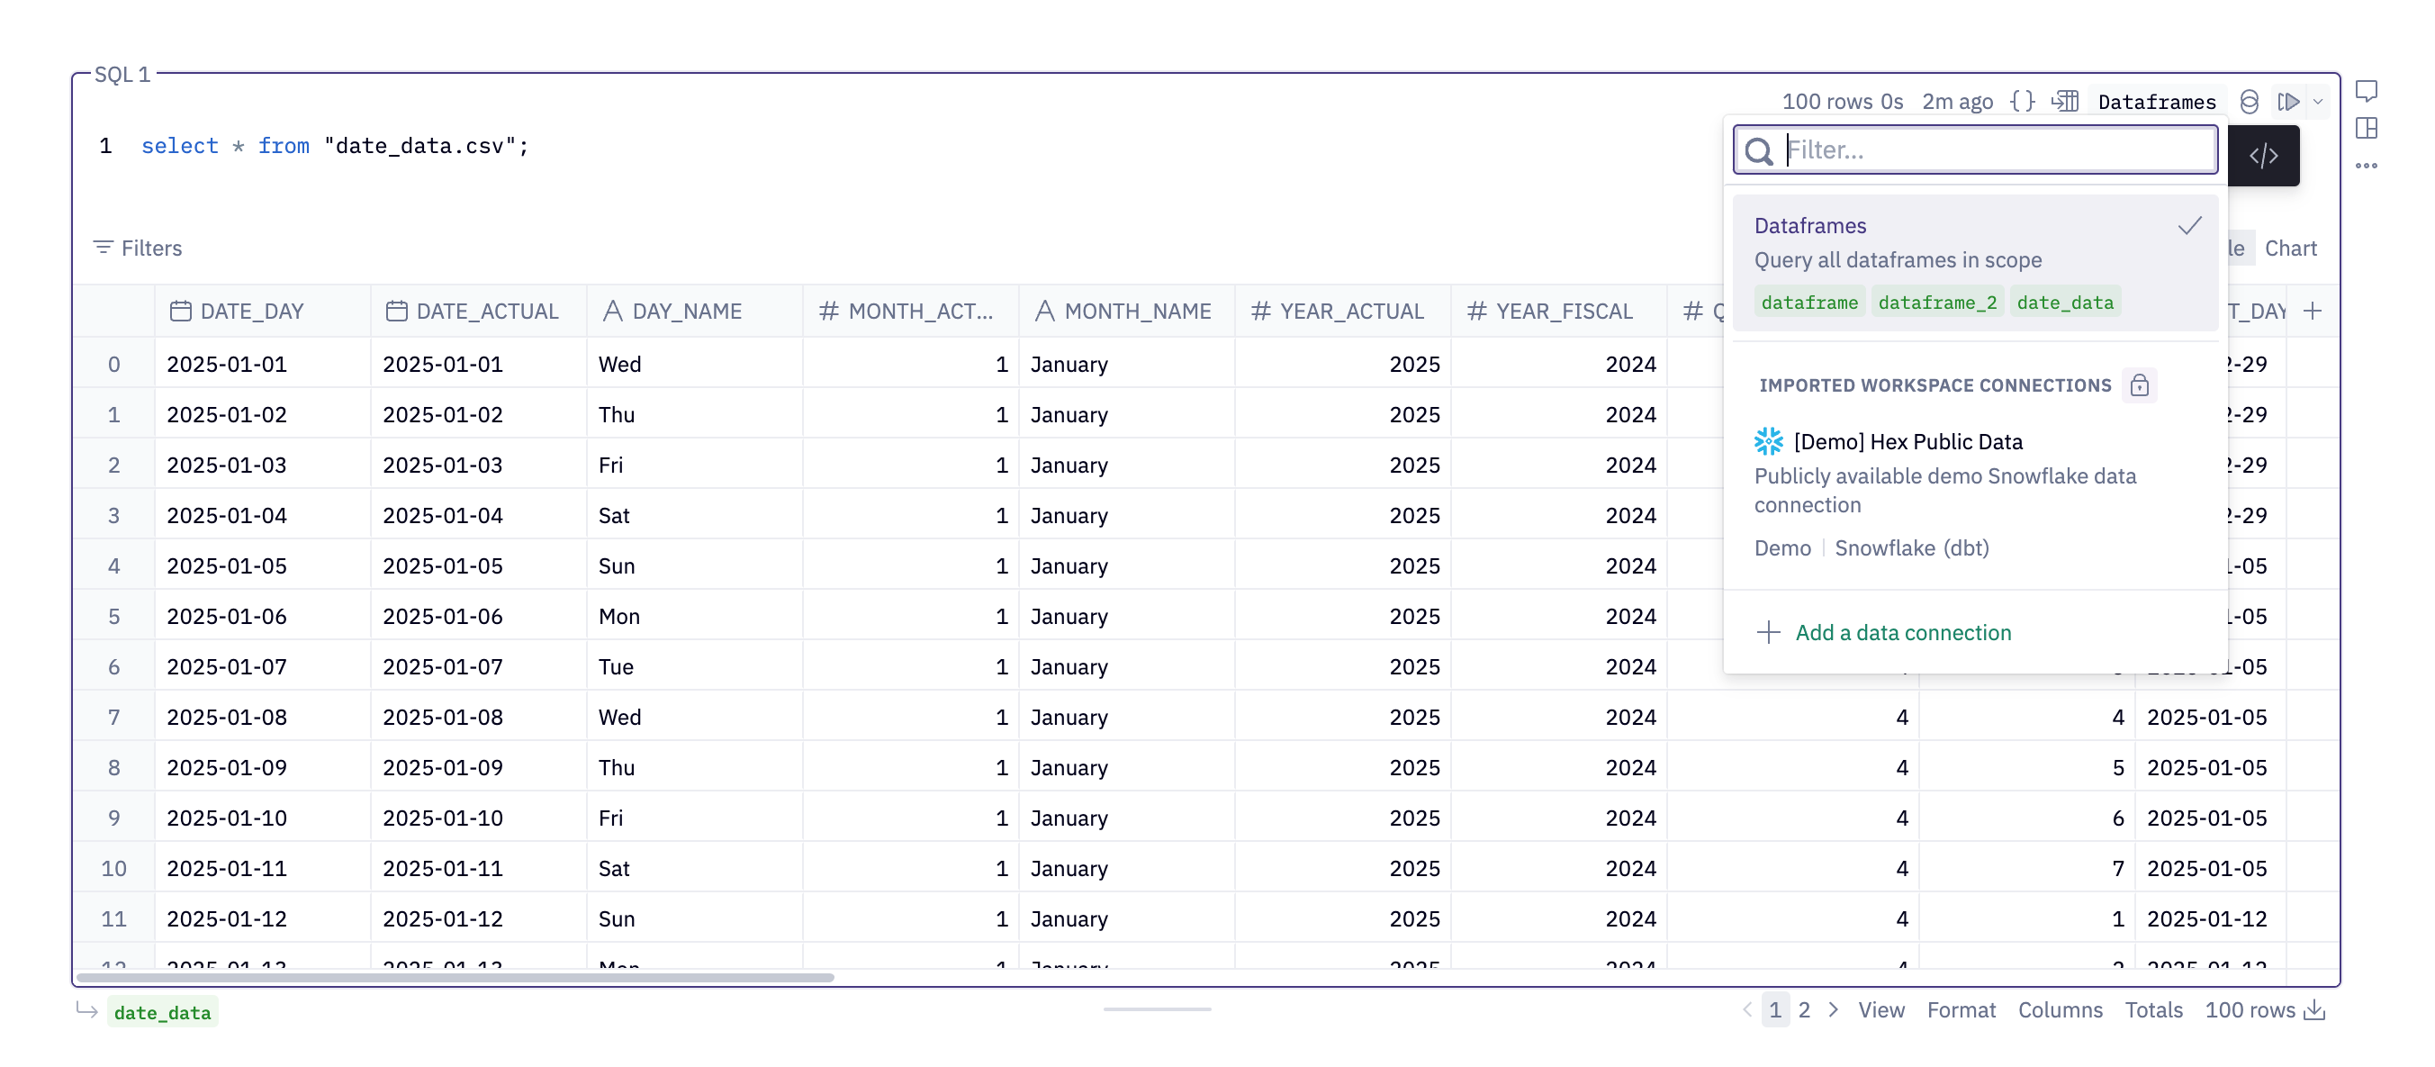Switch to the Chart tab

(2289, 248)
